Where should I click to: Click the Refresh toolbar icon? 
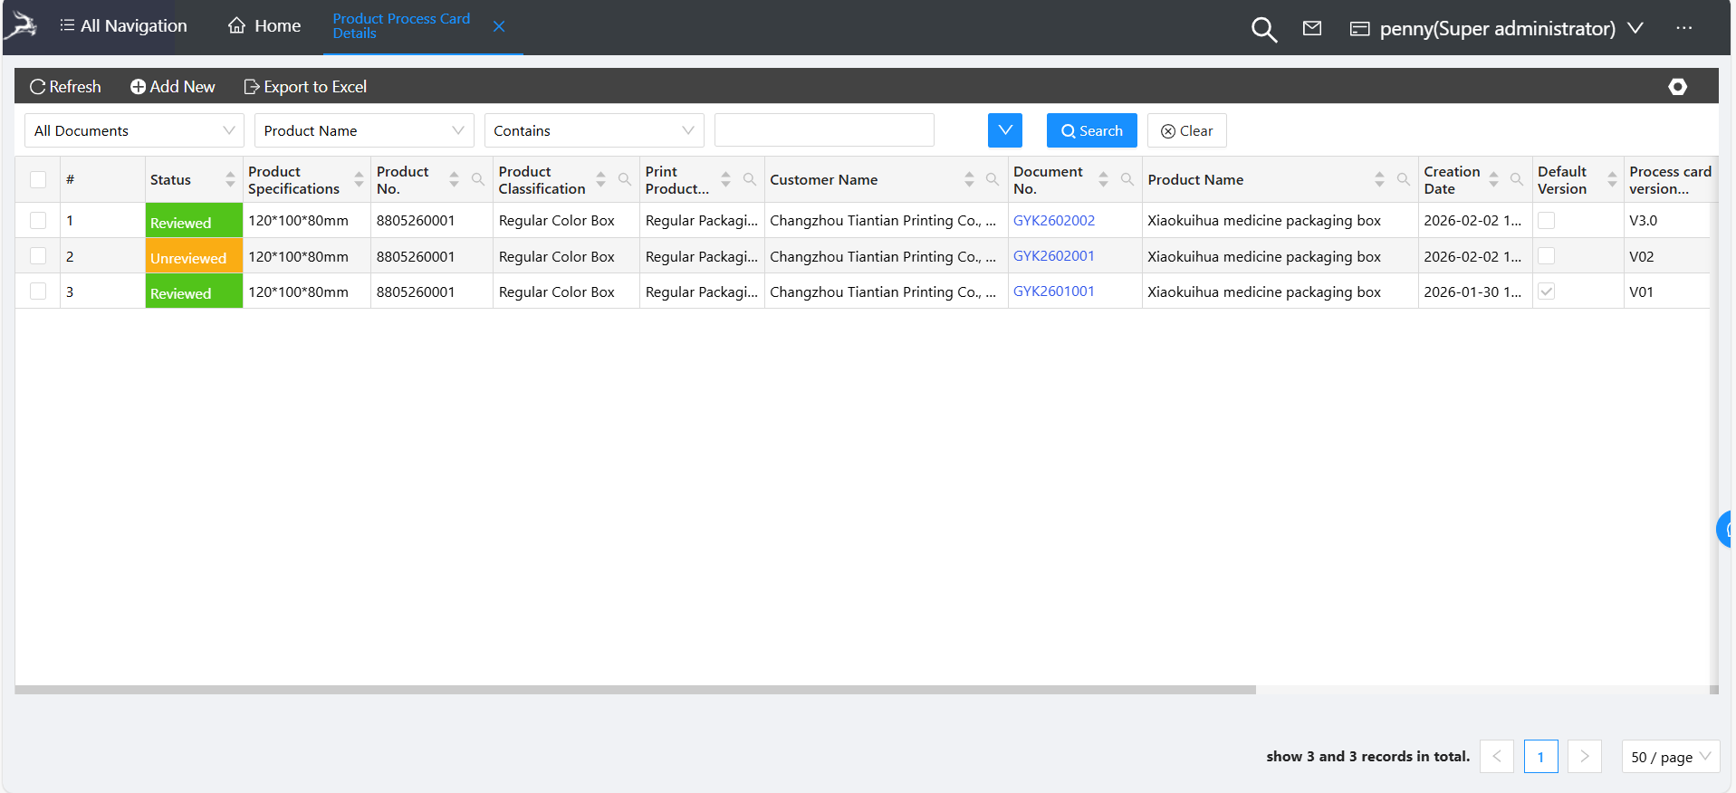(x=37, y=87)
